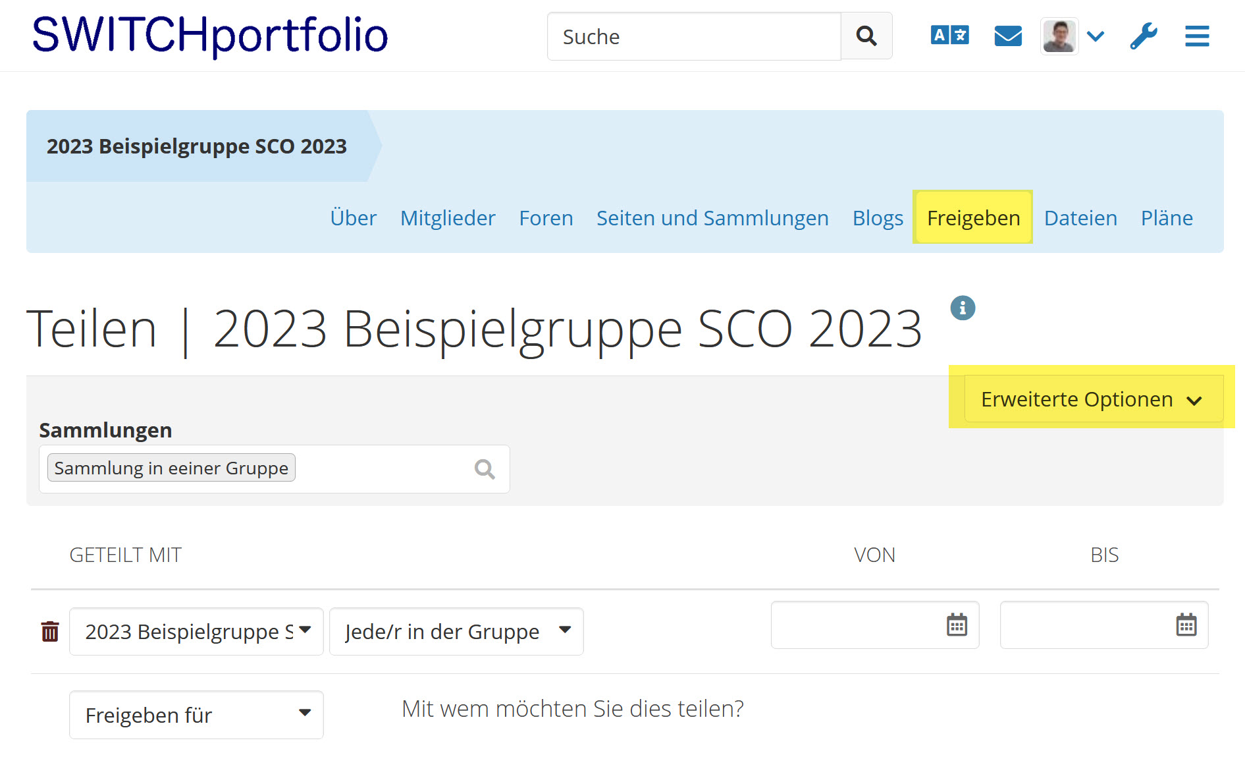Open the 'Jede/r in der Gruppe' dropdown

456,631
